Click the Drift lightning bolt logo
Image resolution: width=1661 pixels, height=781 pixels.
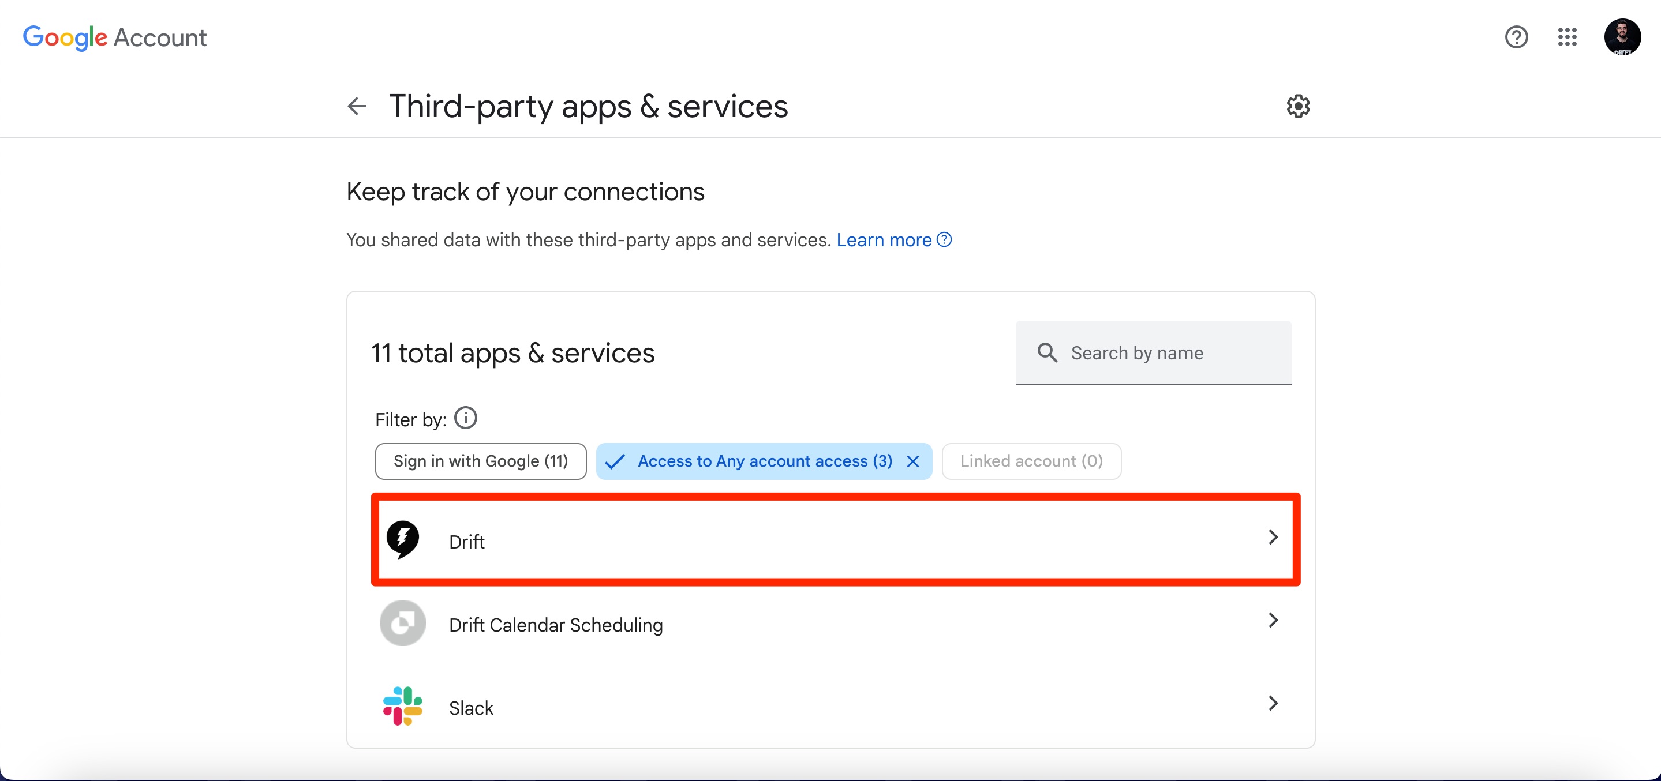[402, 539]
